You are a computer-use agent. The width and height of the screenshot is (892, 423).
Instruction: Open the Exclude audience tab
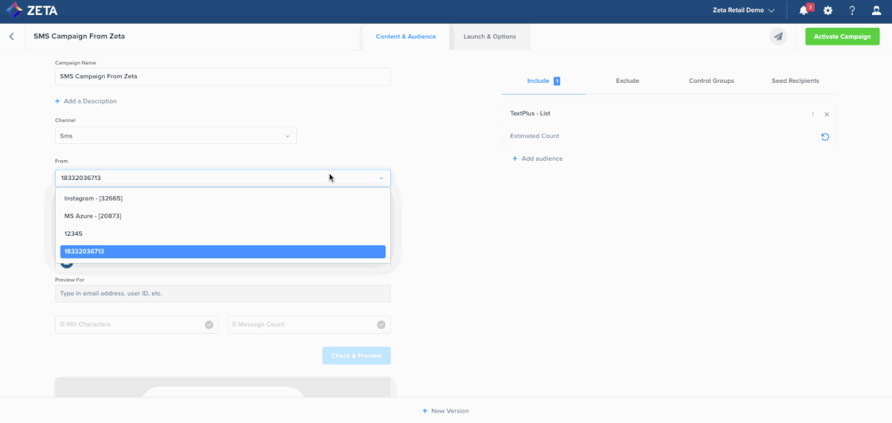627,81
